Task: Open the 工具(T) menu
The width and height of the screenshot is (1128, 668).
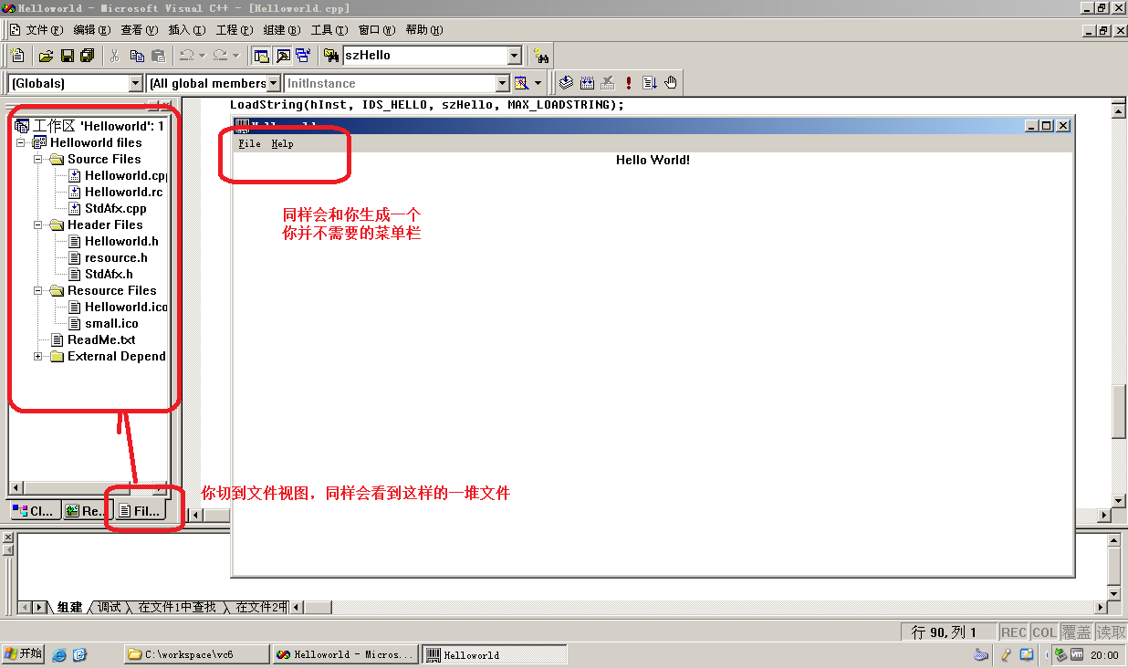Action: 329,30
